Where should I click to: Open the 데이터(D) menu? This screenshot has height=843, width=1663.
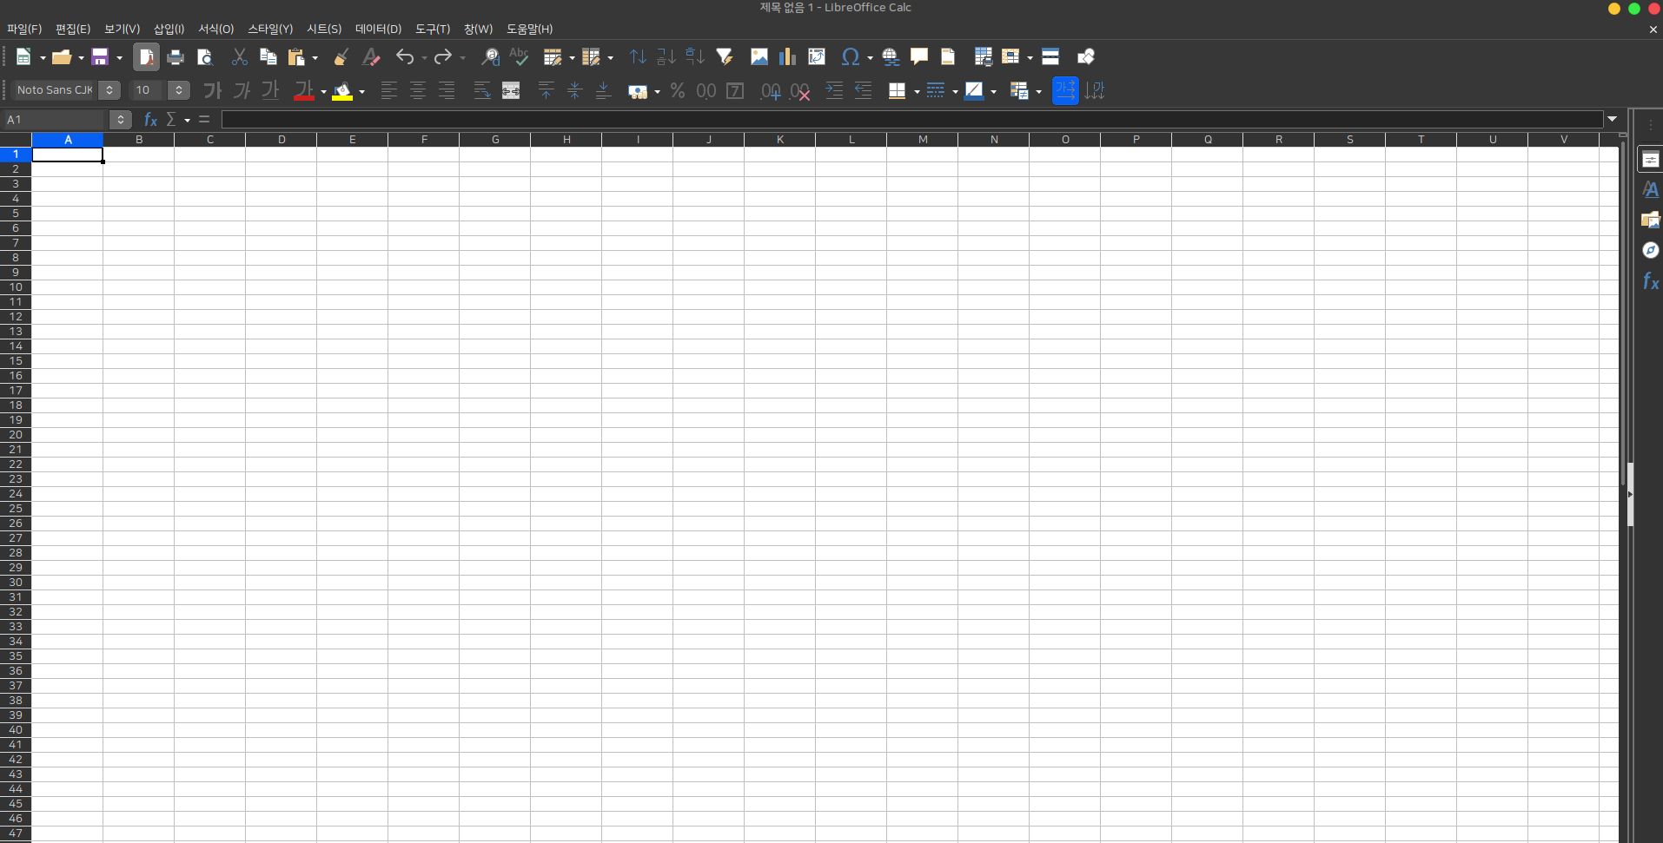click(x=378, y=29)
